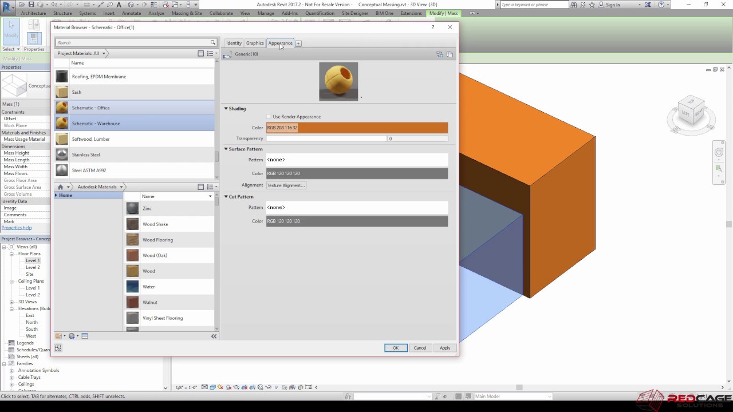Click the Transparency slider bar
The height and width of the screenshot is (412, 733).
pos(326,138)
